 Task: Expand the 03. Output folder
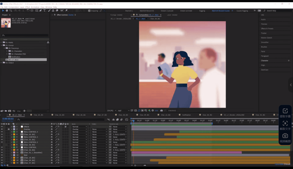click(1, 63)
